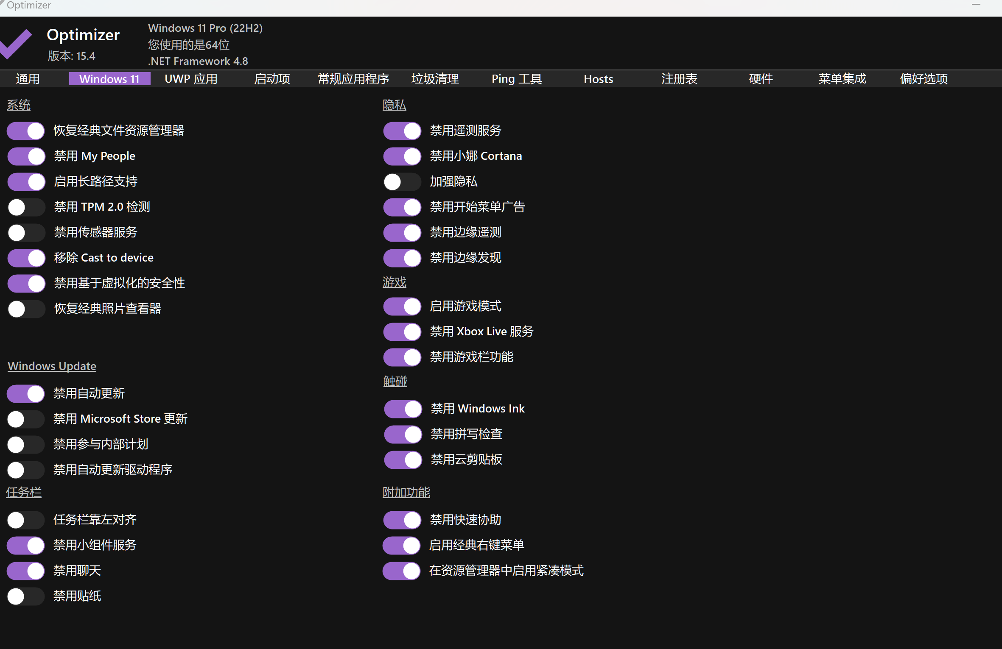Click the 隐私 section heading
Viewport: 1002px width, 649px height.
[394, 105]
